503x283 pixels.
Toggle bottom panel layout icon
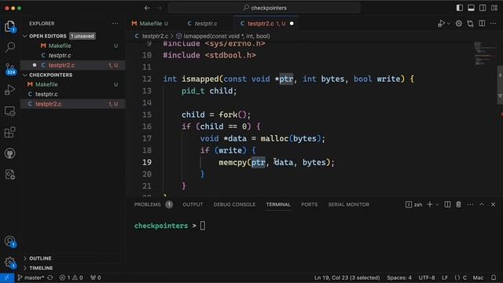471,8
